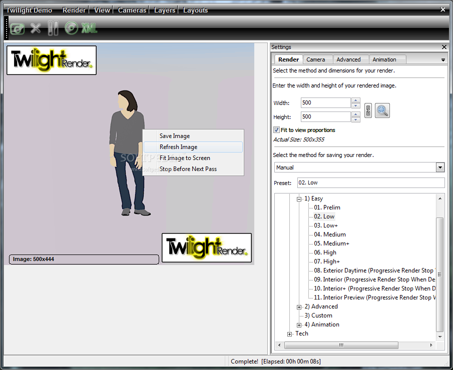Click the preset tree scroll up arrow
The image size is (453, 370).
439,198
